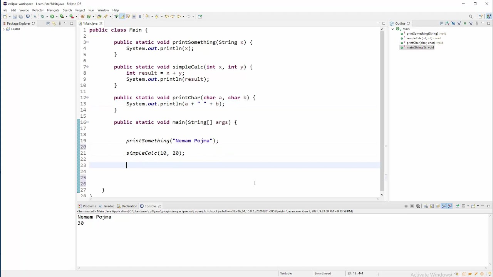Toggle Block Selection Mode icon

(134, 16)
